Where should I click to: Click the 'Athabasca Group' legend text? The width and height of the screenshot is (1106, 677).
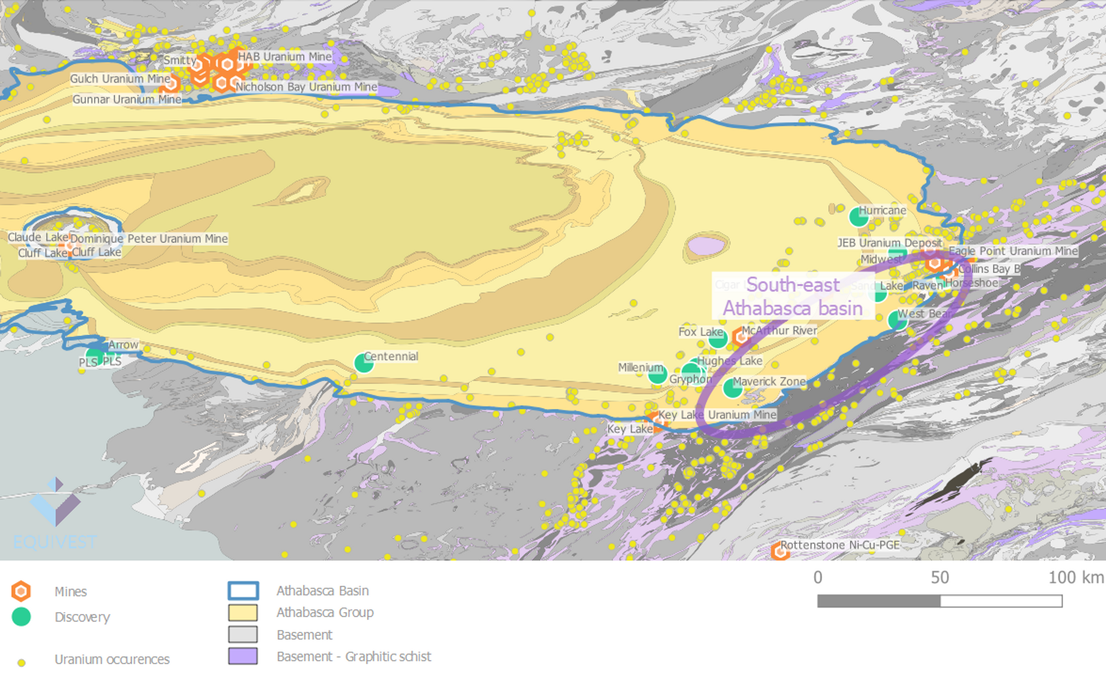point(325,612)
